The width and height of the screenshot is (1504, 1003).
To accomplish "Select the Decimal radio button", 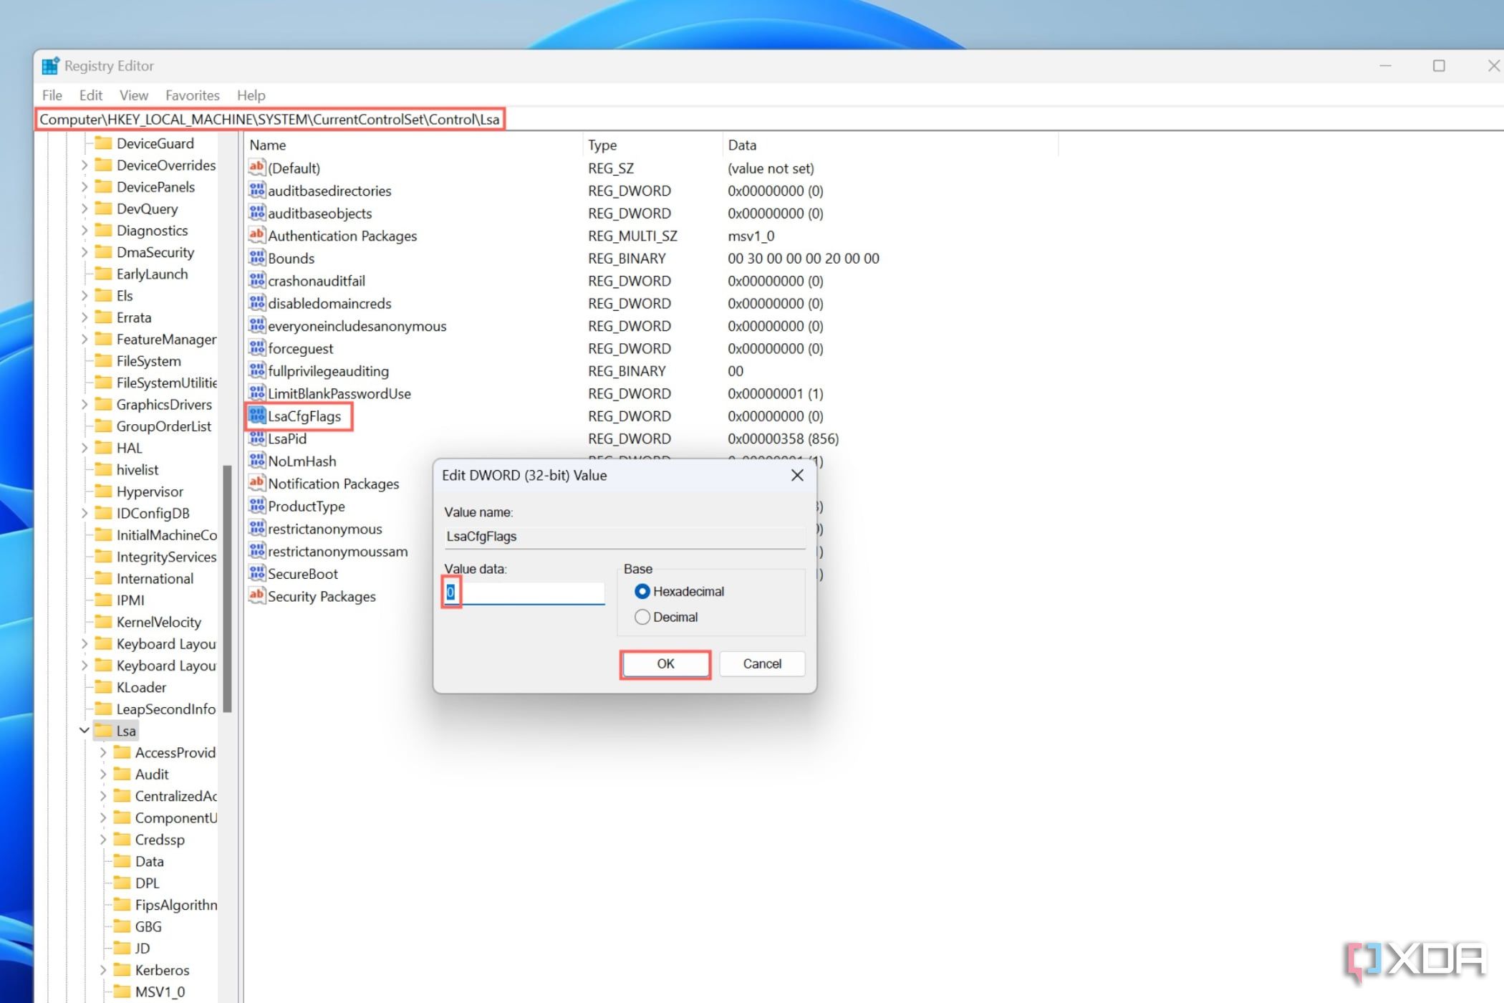I will click(641, 617).
